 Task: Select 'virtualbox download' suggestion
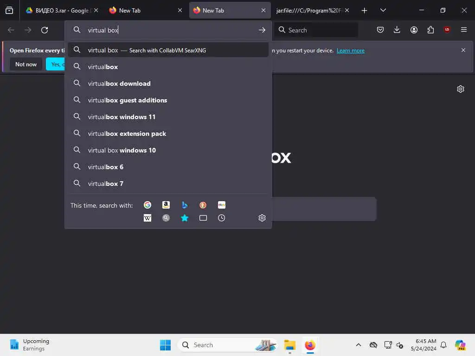coord(168,83)
